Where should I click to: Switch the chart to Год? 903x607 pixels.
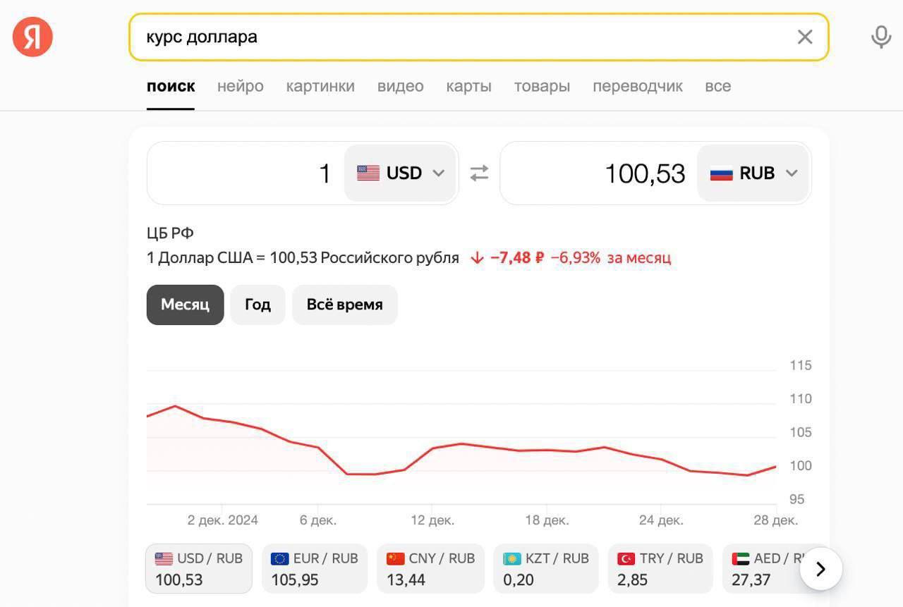(x=257, y=305)
